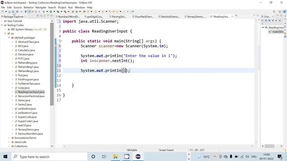Click the Outline view horizontal scrollbar thumb
Viewport: 287px width, 161px height.
tap(270, 146)
